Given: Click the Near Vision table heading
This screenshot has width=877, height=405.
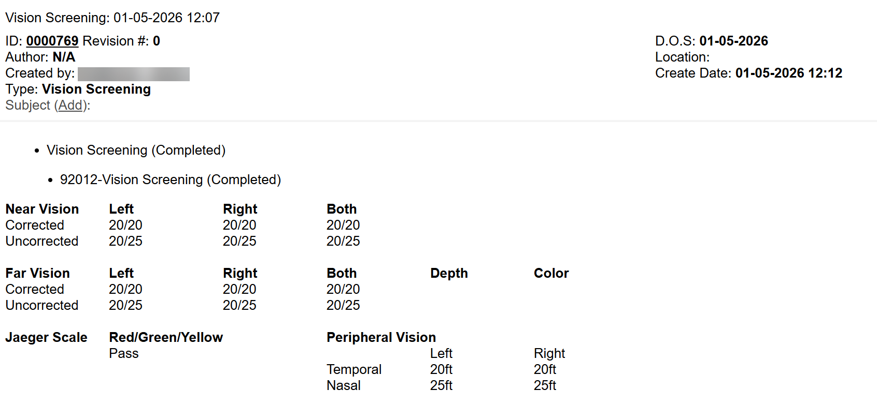Looking at the screenshot, I should pos(42,209).
